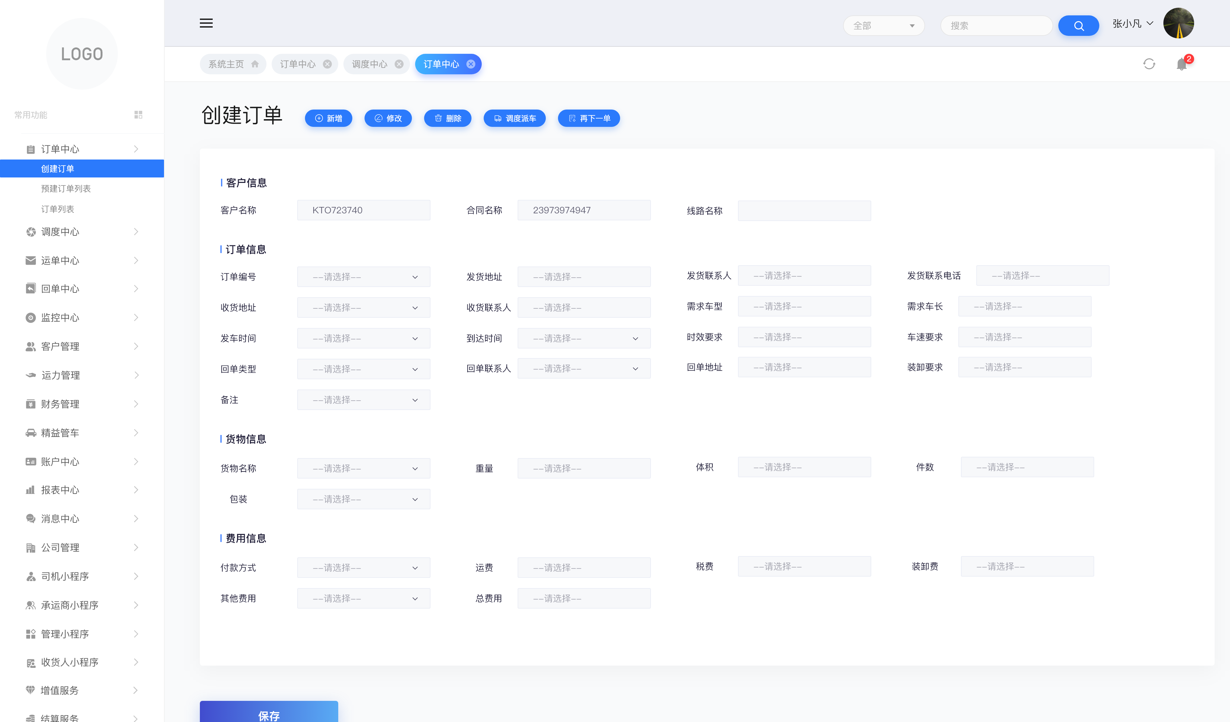Click the 回单中心 sidebar icon
This screenshot has height=722, width=1230.
pyautogui.click(x=30, y=289)
